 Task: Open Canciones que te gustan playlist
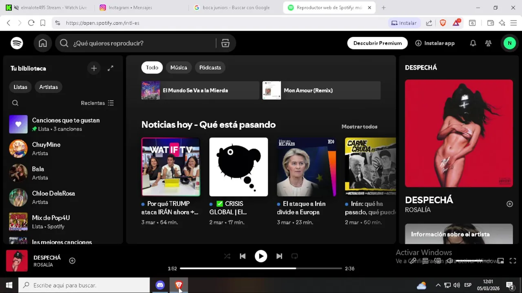pyautogui.click(x=63, y=125)
